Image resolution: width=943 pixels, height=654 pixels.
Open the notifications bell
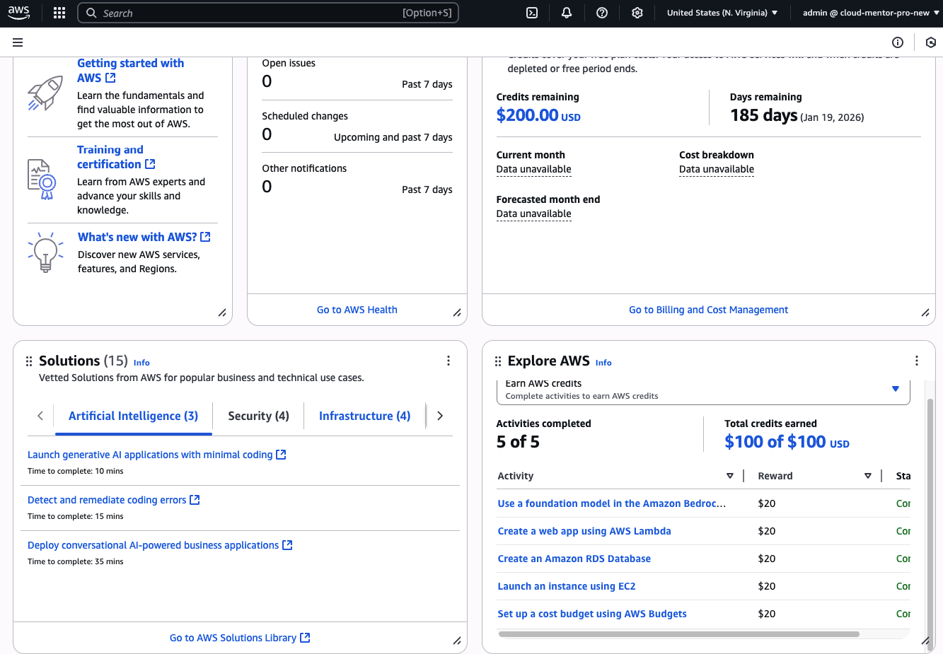[x=567, y=13]
